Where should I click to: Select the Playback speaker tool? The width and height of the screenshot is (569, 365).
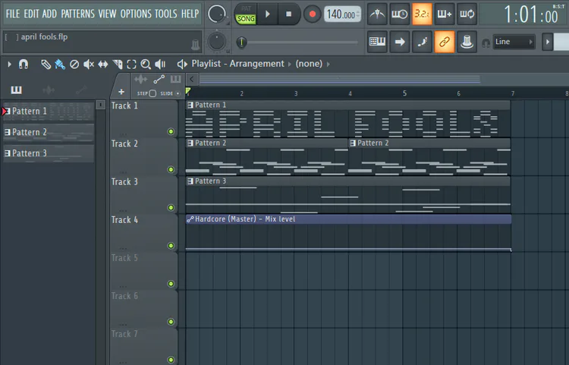pyautogui.click(x=160, y=65)
